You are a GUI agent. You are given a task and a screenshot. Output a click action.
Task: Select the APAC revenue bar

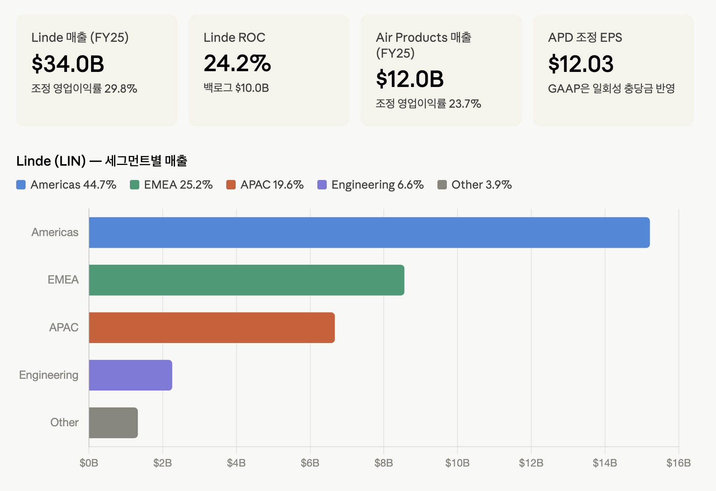(x=212, y=328)
